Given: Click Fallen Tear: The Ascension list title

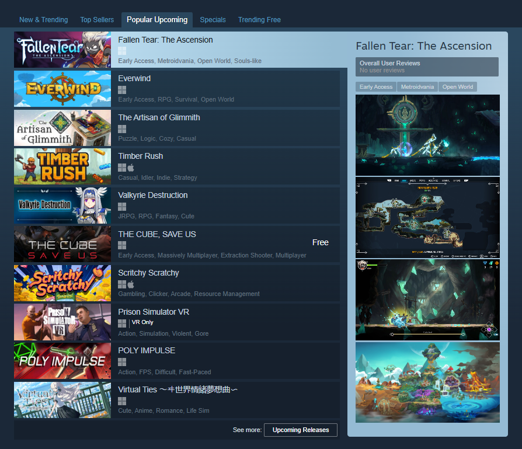Looking at the screenshot, I should coord(165,40).
